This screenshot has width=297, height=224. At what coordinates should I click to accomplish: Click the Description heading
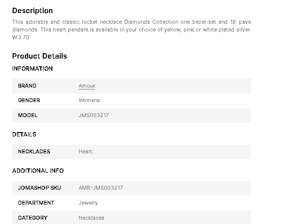click(x=33, y=11)
